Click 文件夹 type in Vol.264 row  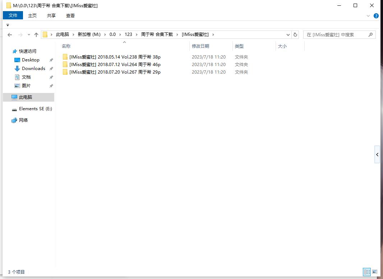[x=241, y=64]
